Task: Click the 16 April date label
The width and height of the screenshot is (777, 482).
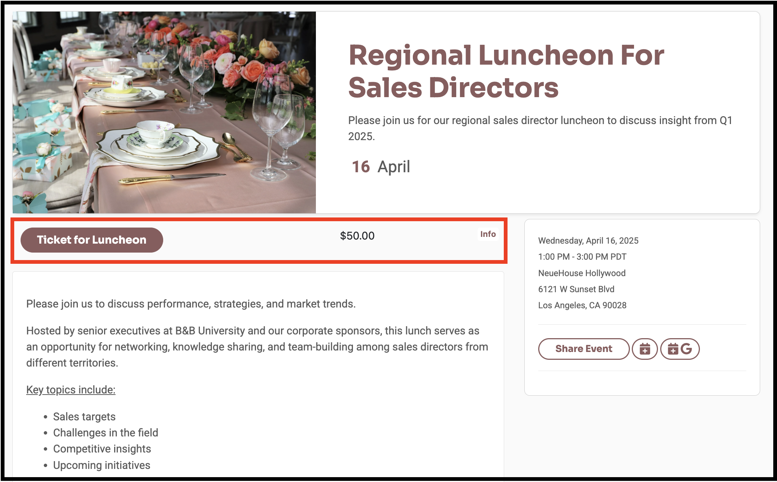Action: [x=381, y=167]
